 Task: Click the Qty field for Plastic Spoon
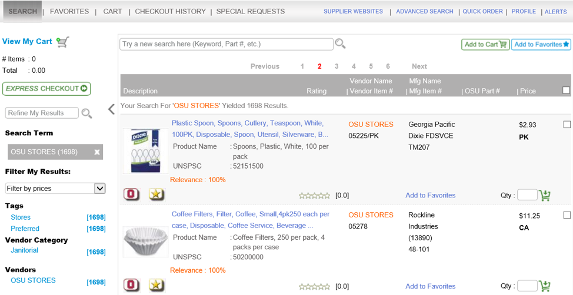[527, 195]
